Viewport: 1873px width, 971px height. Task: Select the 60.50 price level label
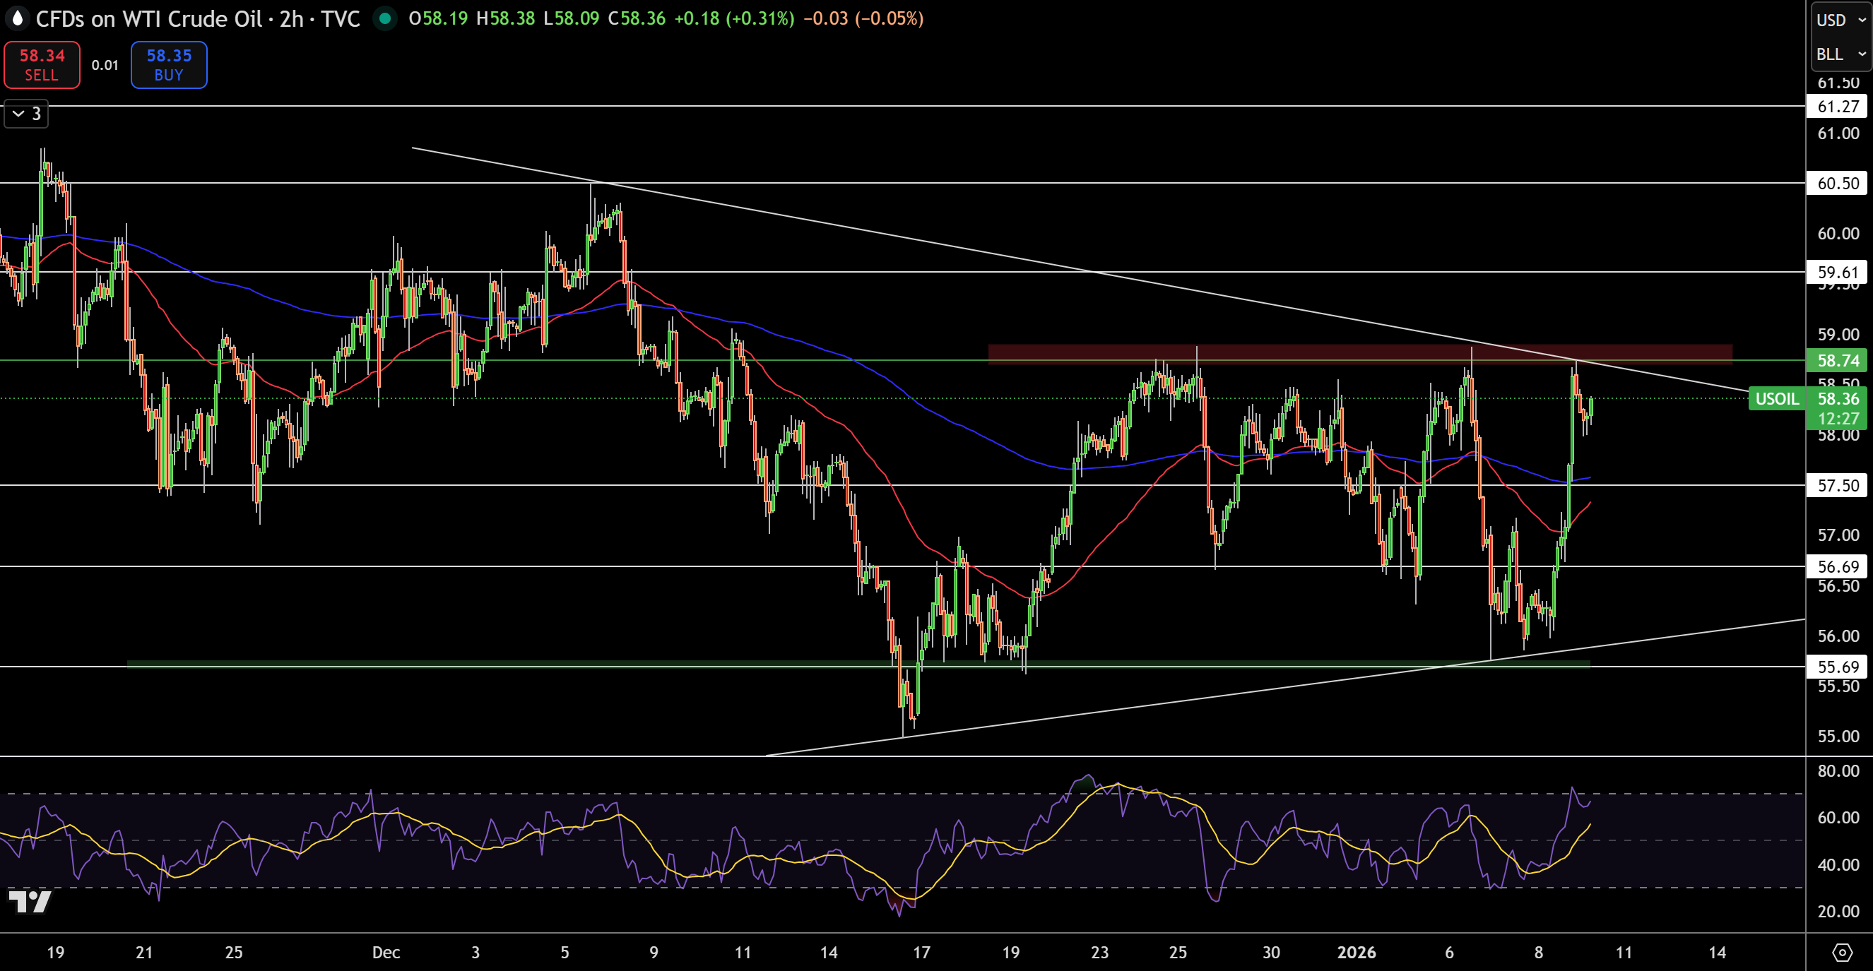point(1838,183)
